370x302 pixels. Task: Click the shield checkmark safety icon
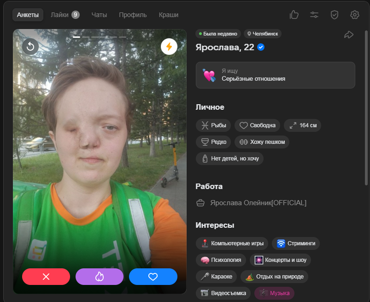click(335, 15)
